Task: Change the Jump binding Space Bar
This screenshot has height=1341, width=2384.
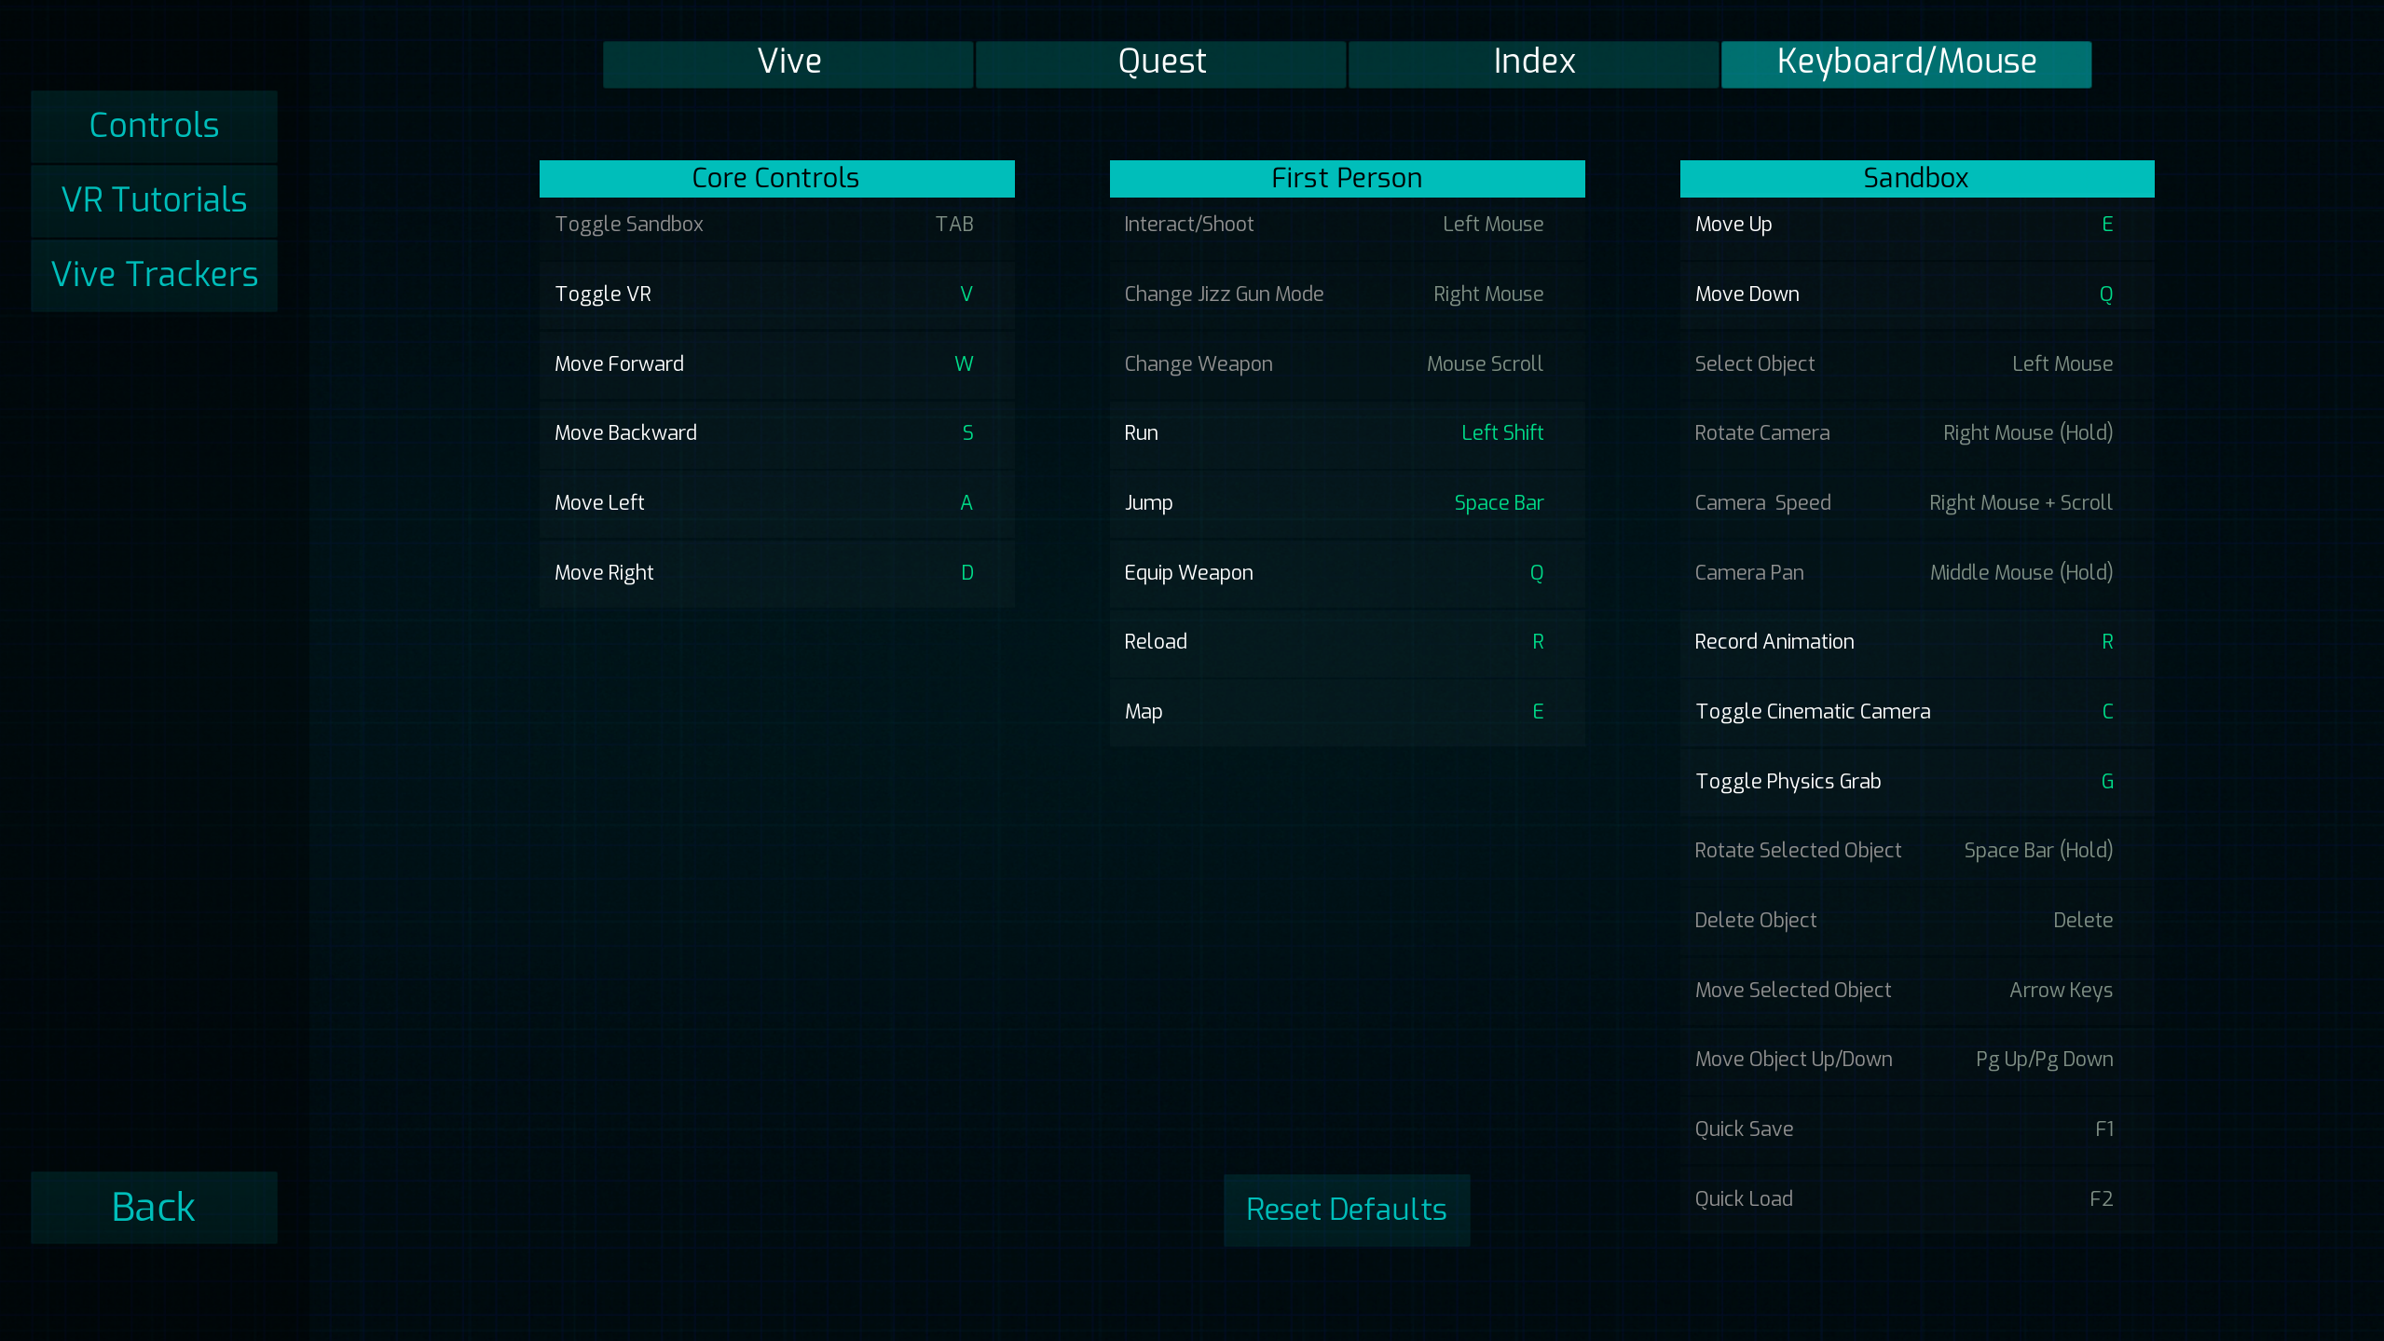Action: [1498, 503]
